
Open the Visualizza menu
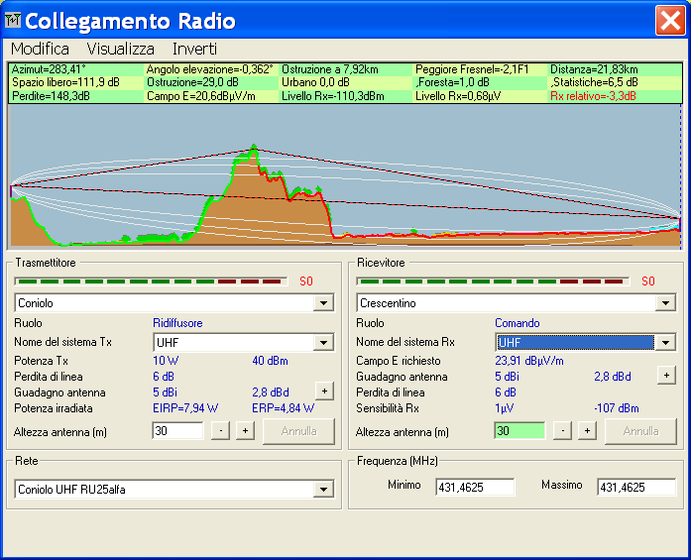(x=120, y=49)
